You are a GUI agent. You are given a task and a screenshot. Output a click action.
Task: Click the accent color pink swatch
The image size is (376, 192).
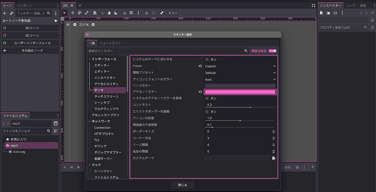point(240,92)
